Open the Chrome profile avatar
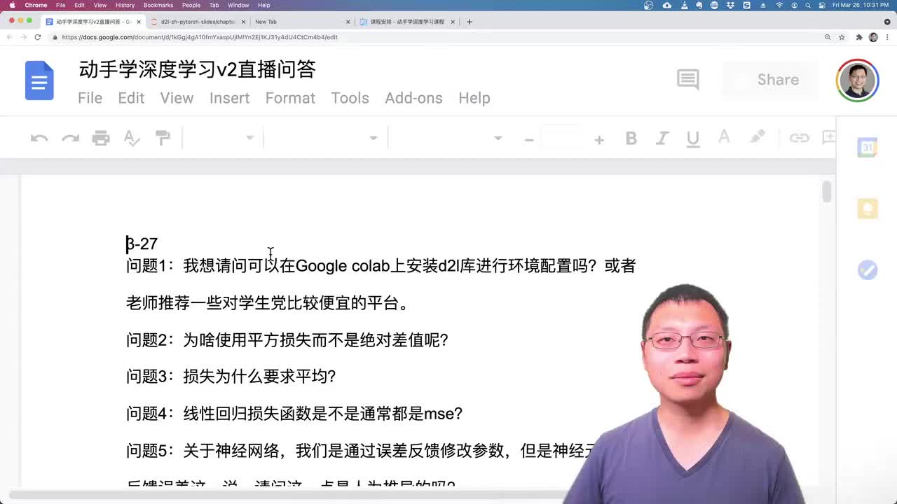 coord(873,37)
